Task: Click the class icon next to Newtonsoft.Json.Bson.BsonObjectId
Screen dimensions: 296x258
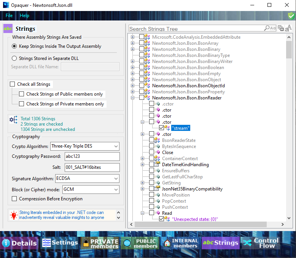Action: pyautogui.click(x=147, y=85)
